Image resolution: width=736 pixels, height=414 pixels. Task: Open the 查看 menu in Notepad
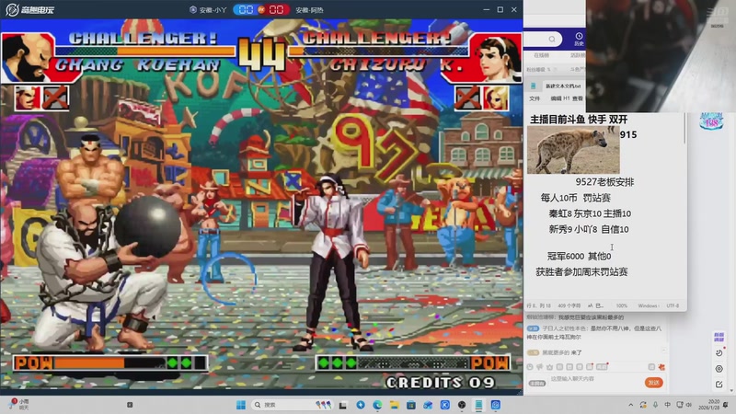pos(578,98)
